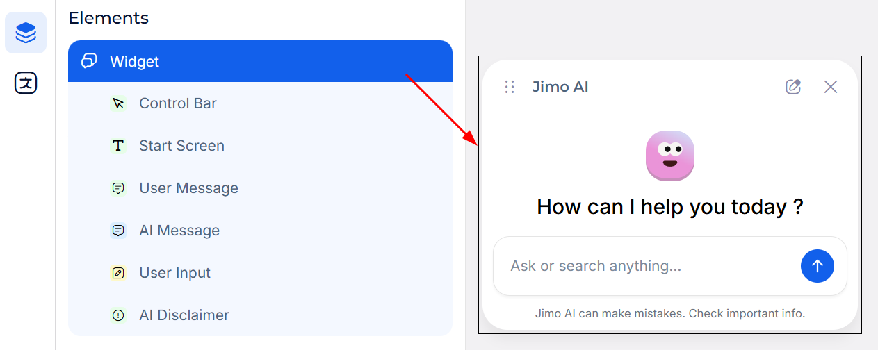Click the pink Jimo avatar image
The height and width of the screenshot is (350, 878).
point(670,156)
